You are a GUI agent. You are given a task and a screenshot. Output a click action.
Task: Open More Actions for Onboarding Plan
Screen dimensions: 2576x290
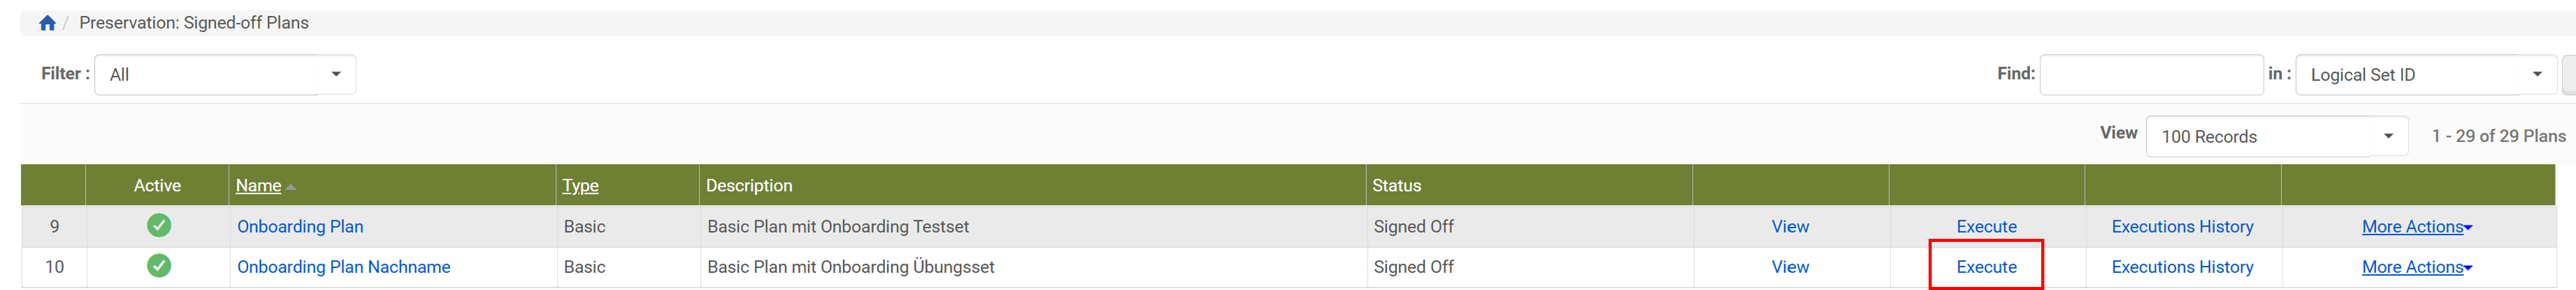click(2416, 226)
